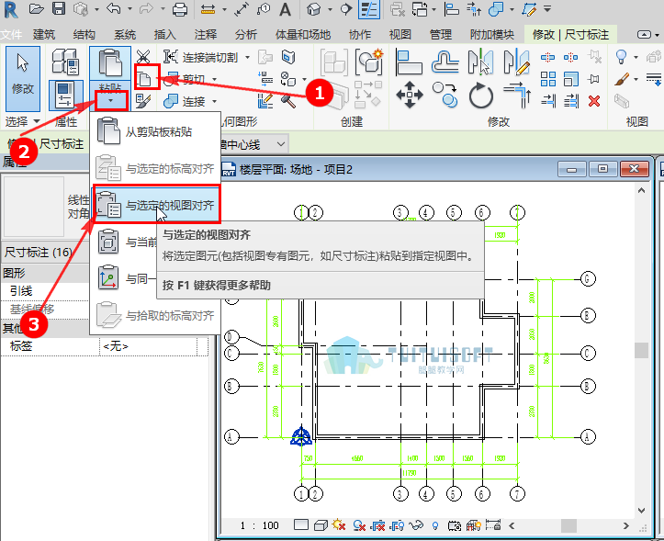Select the Array tool grid icon
Image resolution: width=664 pixels, height=541 pixels.
(548, 79)
